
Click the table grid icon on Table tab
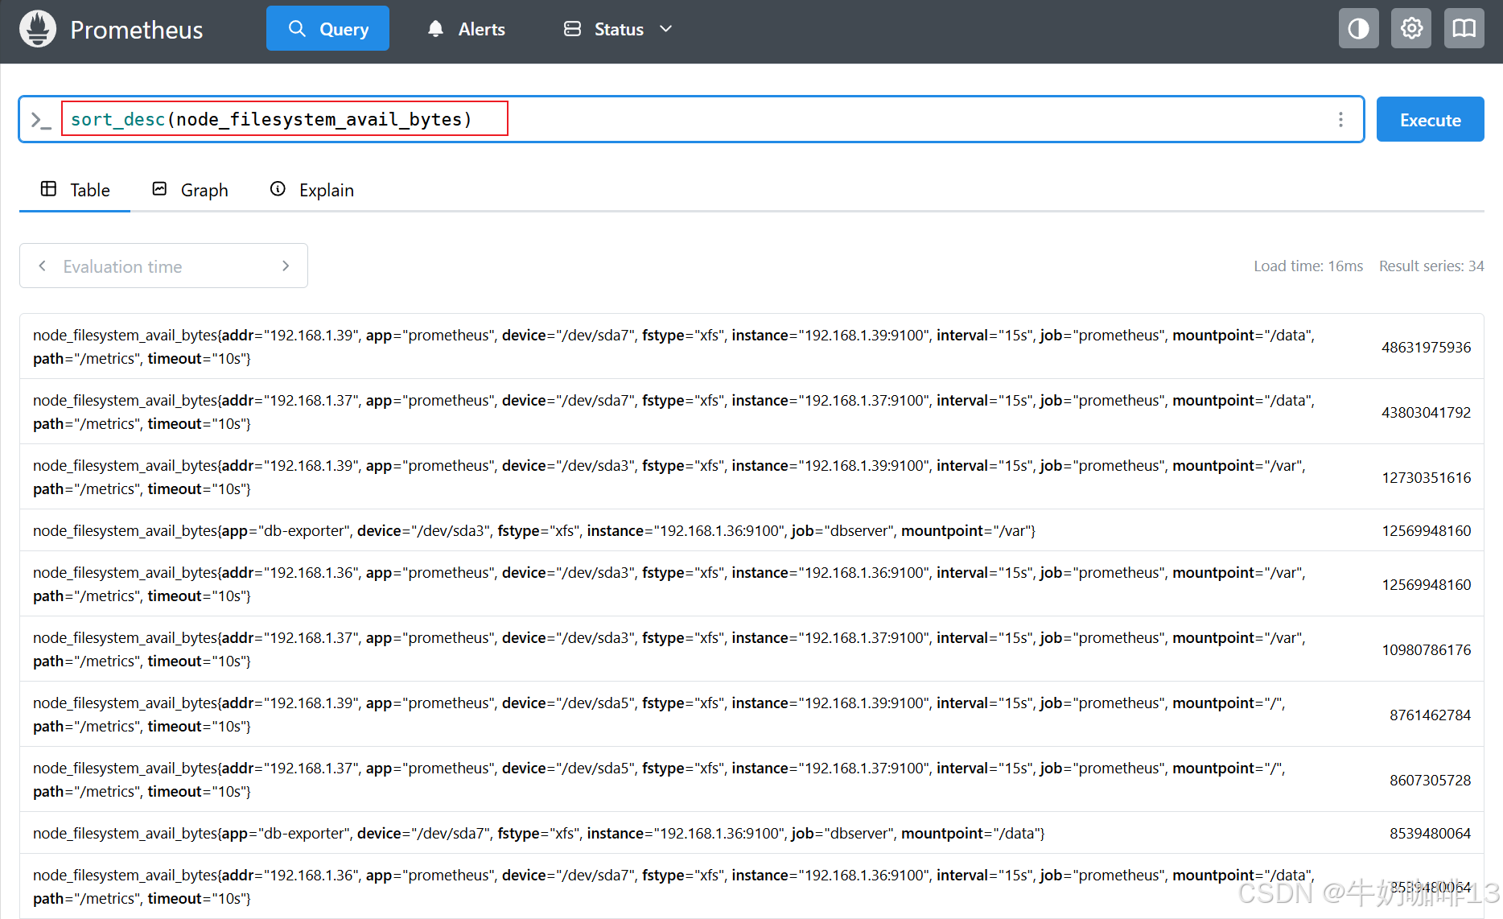[x=48, y=188]
